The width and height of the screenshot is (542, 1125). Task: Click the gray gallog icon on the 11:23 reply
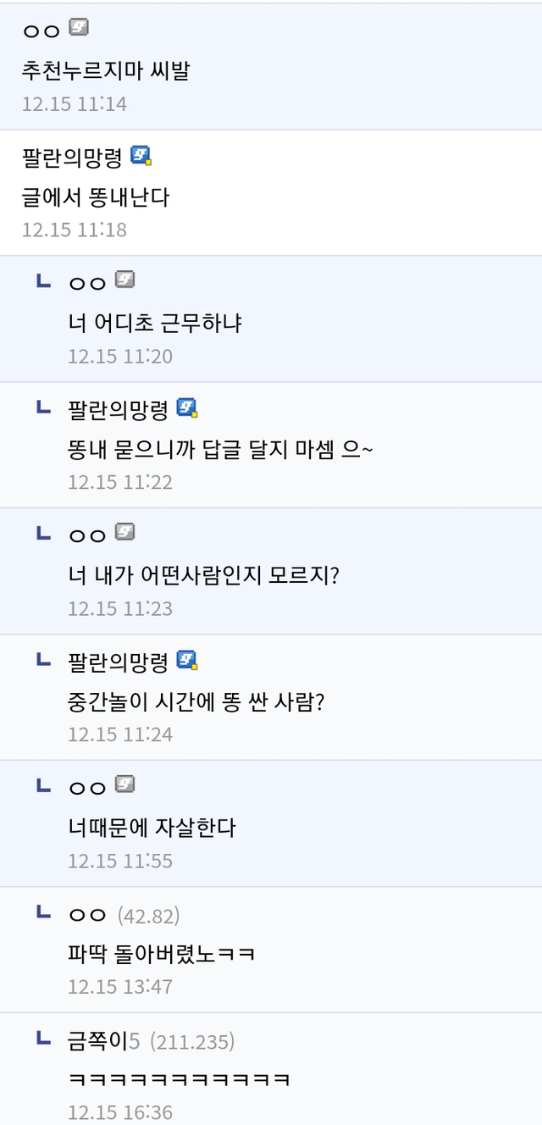coord(125,532)
